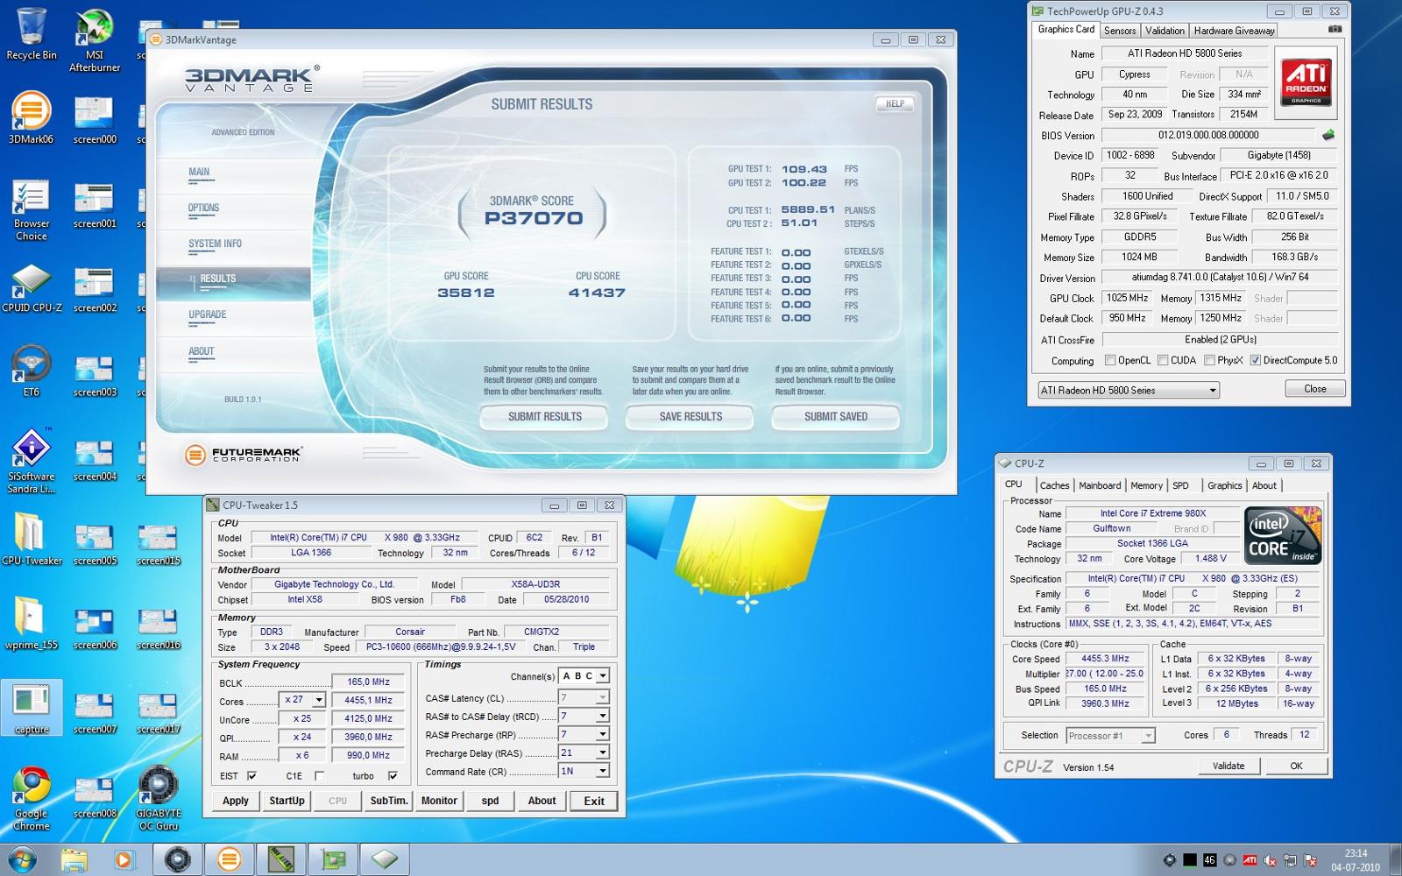This screenshot has height=876, width=1402.
Task: Click the Validate button in CPU-Z
Action: click(x=1229, y=766)
